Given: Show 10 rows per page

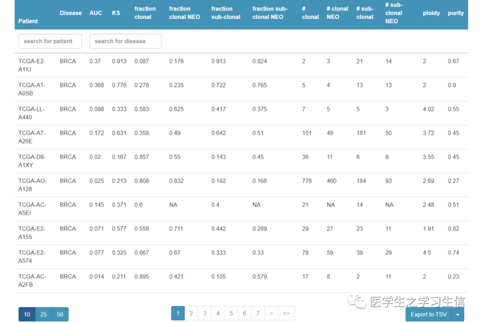Looking at the screenshot, I should [27, 314].
